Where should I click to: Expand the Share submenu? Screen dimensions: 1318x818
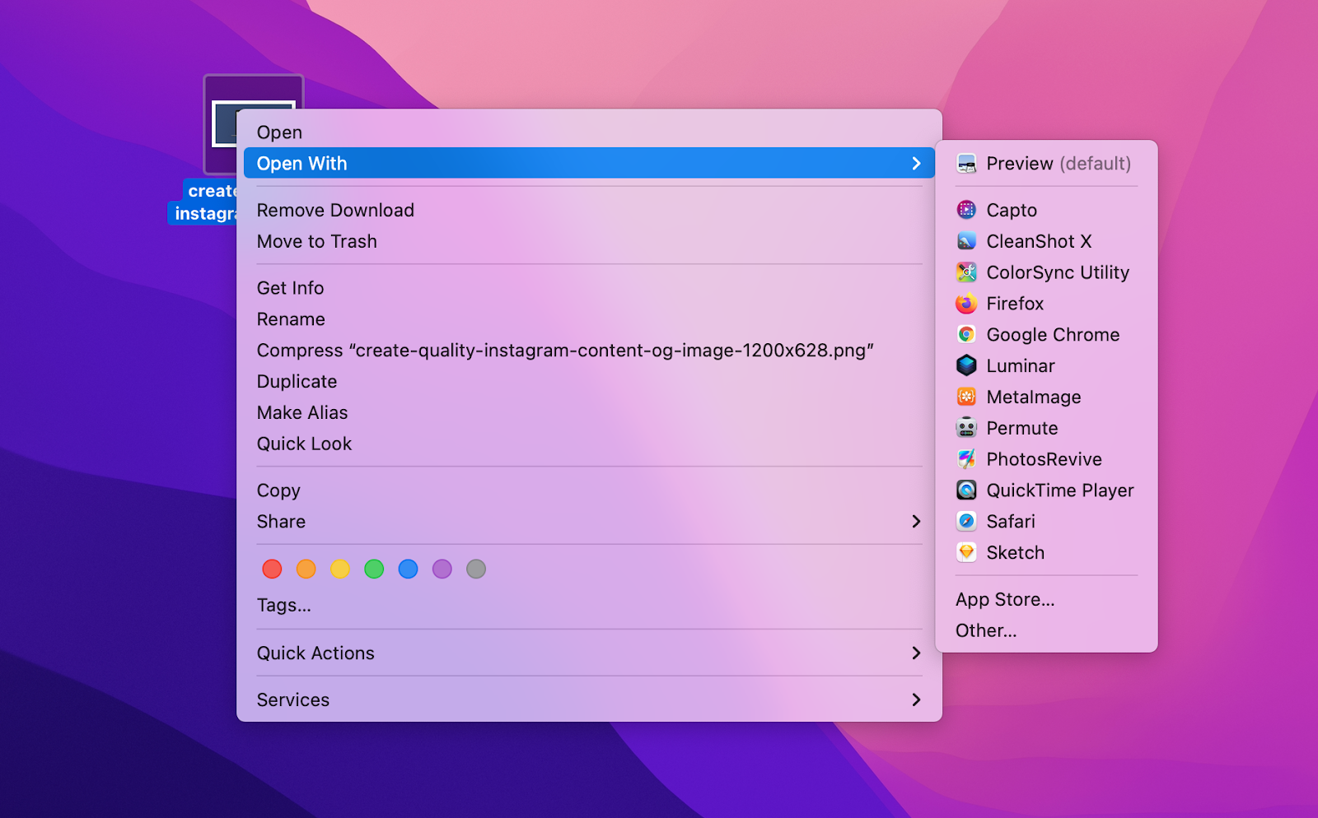tap(280, 521)
